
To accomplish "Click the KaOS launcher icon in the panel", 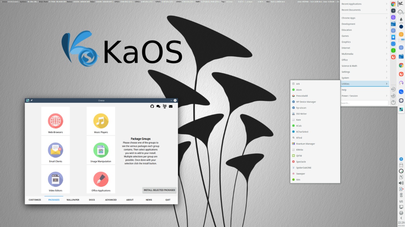I will coord(401,4).
